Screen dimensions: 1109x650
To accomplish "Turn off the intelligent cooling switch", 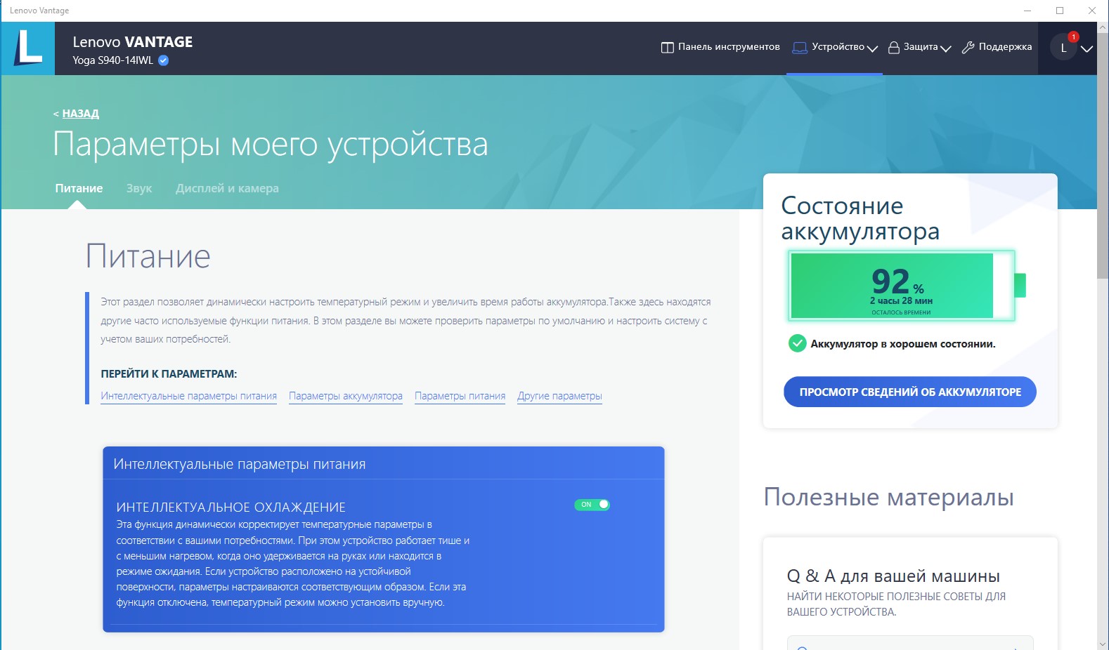I will [592, 505].
